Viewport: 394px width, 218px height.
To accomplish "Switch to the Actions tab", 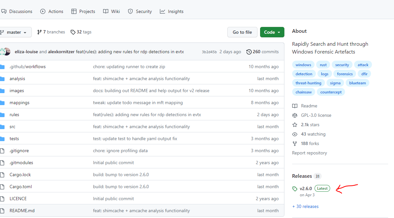I will point(52,11).
